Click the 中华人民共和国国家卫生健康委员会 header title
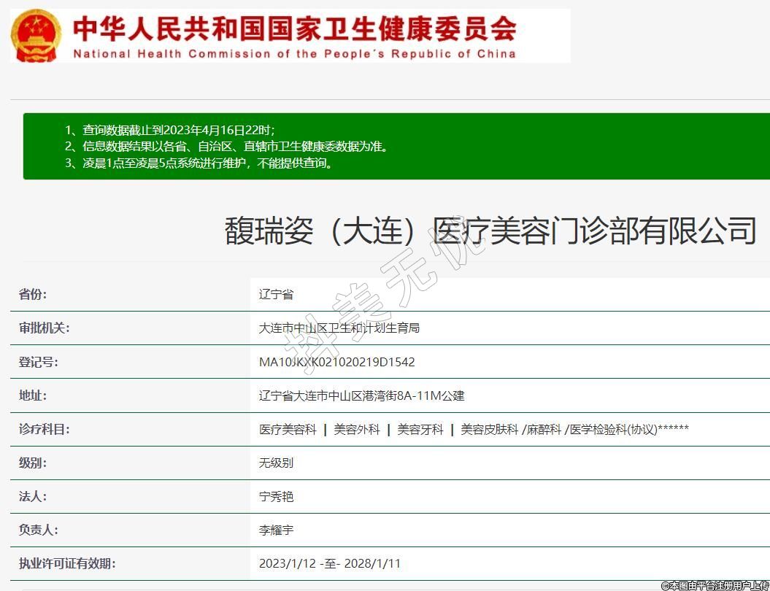Viewport: 770px width, 591px height. coord(294,29)
